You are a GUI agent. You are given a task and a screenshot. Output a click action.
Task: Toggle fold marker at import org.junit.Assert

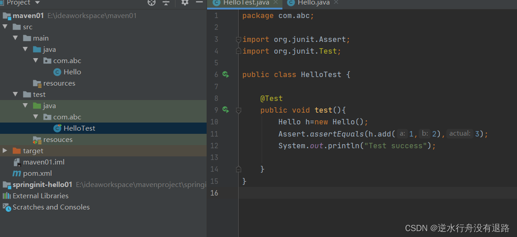click(x=238, y=40)
